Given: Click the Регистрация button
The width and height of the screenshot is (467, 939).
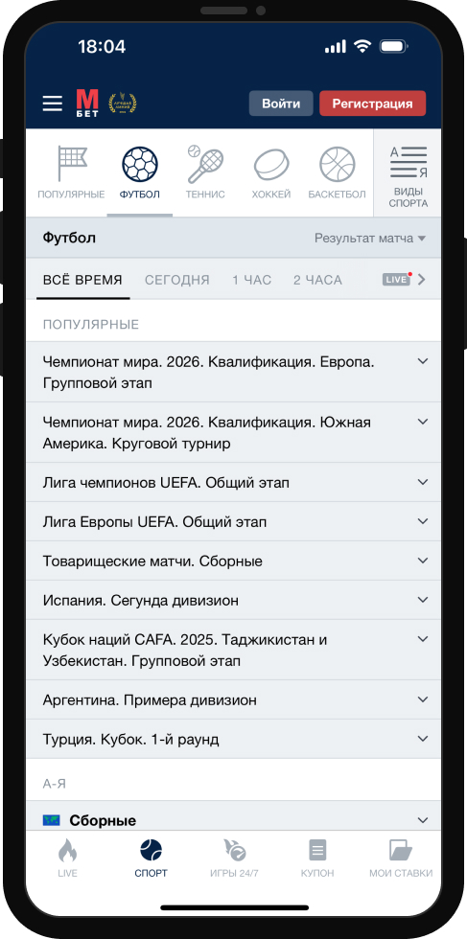Looking at the screenshot, I should point(373,103).
